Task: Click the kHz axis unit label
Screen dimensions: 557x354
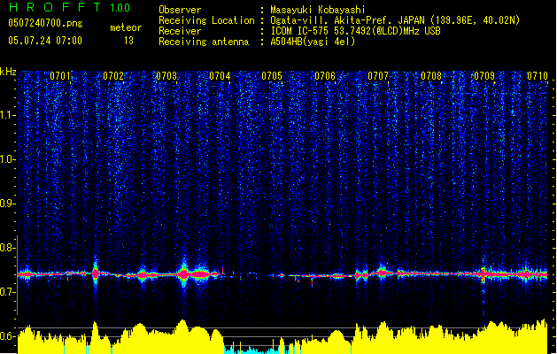Action: click(8, 72)
